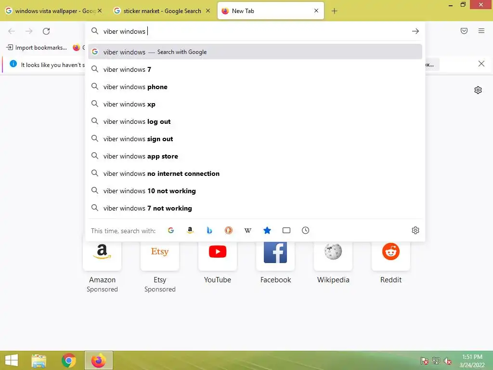Search this time with Bing icon
Viewport: 493px width, 370px height.
click(209, 230)
